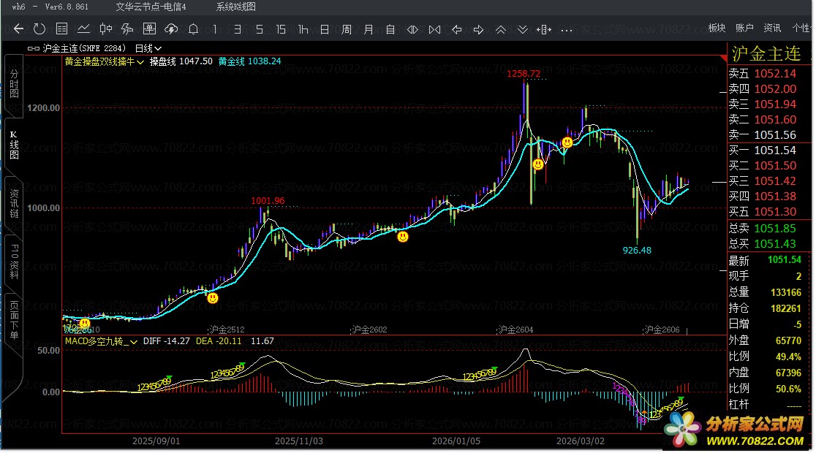Click the 卖一 price 1051.56

click(x=775, y=135)
